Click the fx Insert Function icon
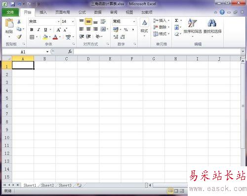Image resolution: width=247 pixels, height=196 pixels. coord(70,51)
